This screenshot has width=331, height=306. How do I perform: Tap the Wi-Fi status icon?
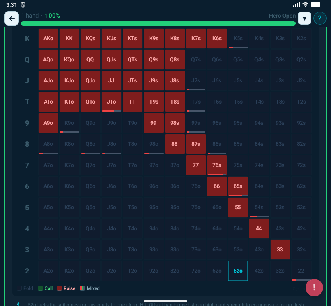click(305, 5)
